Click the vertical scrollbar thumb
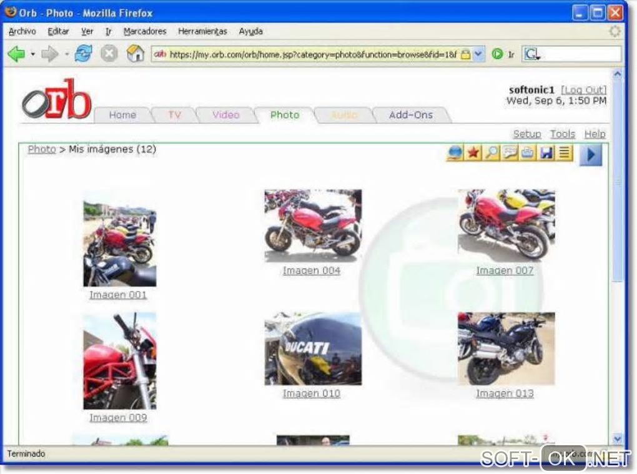This screenshot has width=637, height=474. (618, 180)
